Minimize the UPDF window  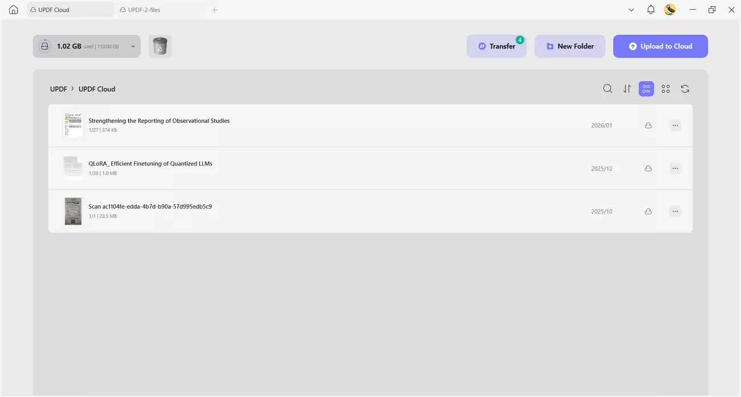click(x=693, y=10)
